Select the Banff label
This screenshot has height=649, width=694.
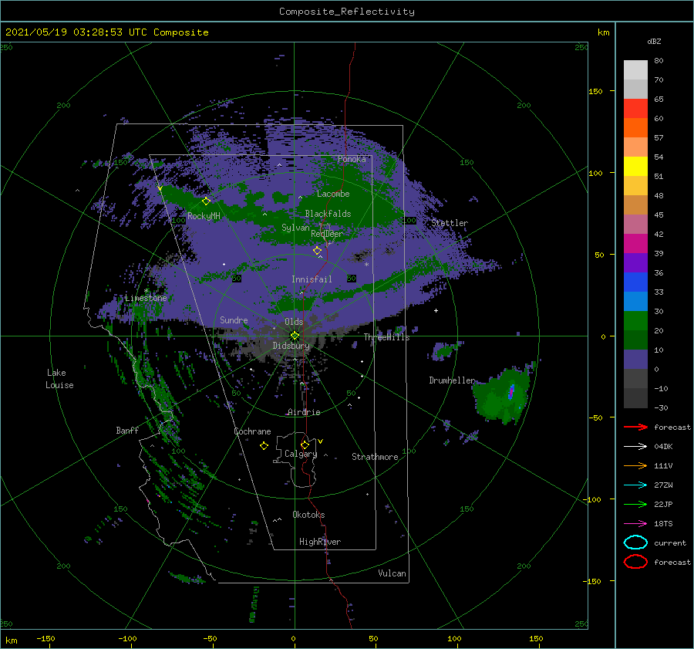(x=127, y=430)
